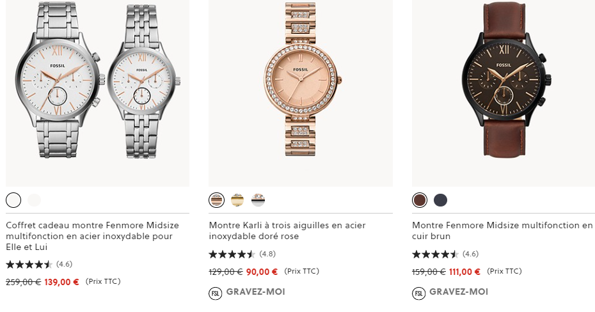This screenshot has height=312, width=595.
Task: Open Coffret cadeau montre Fenmore Midsize title
Action: 93,236
